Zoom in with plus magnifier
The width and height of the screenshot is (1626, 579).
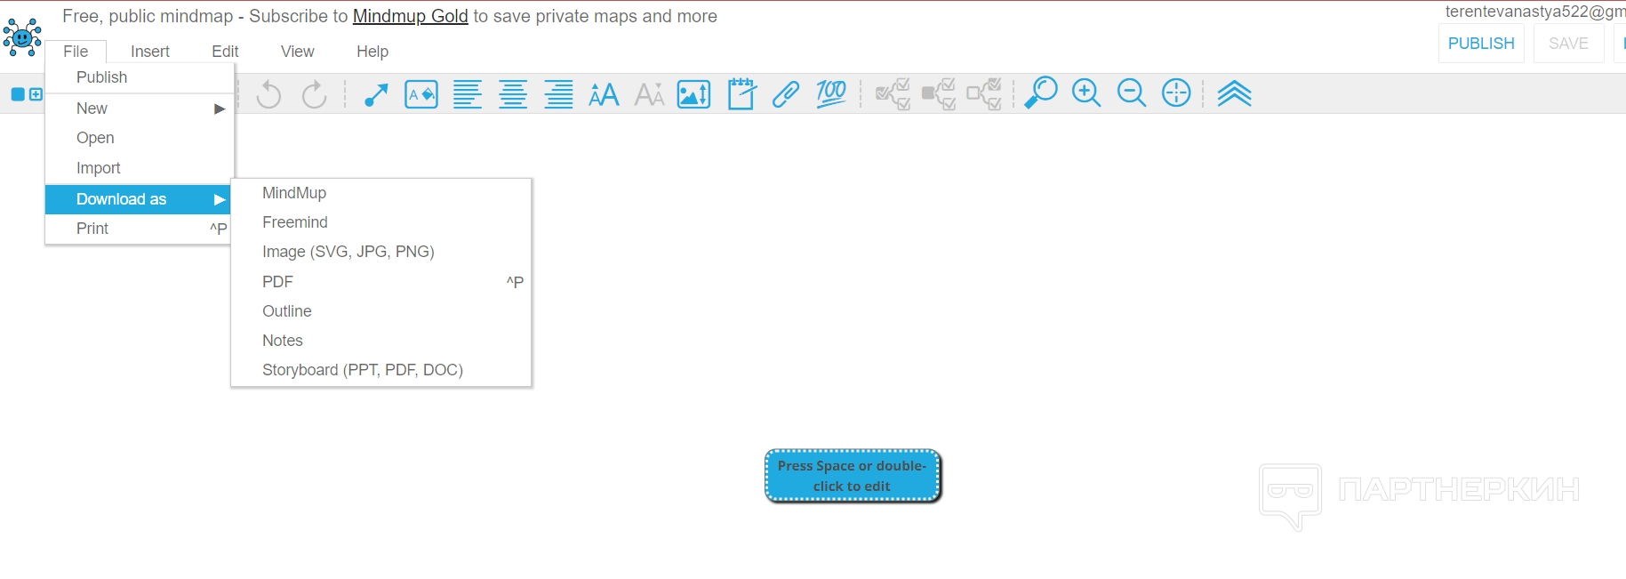pos(1086,93)
